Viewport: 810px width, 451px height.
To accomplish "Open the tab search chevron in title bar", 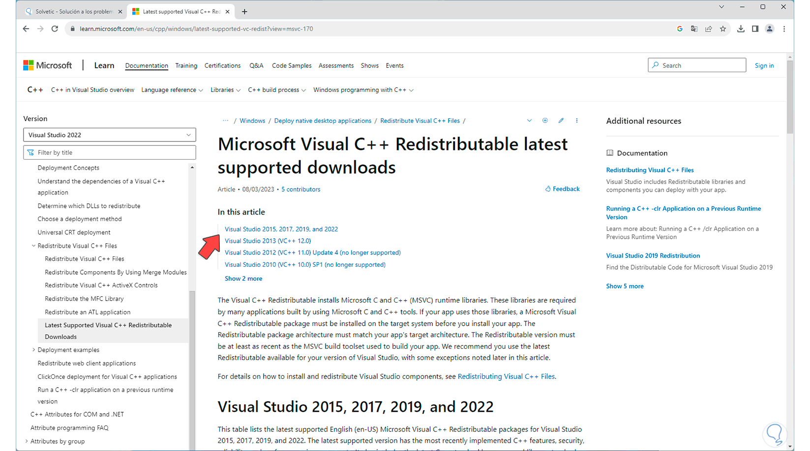I will point(721,7).
